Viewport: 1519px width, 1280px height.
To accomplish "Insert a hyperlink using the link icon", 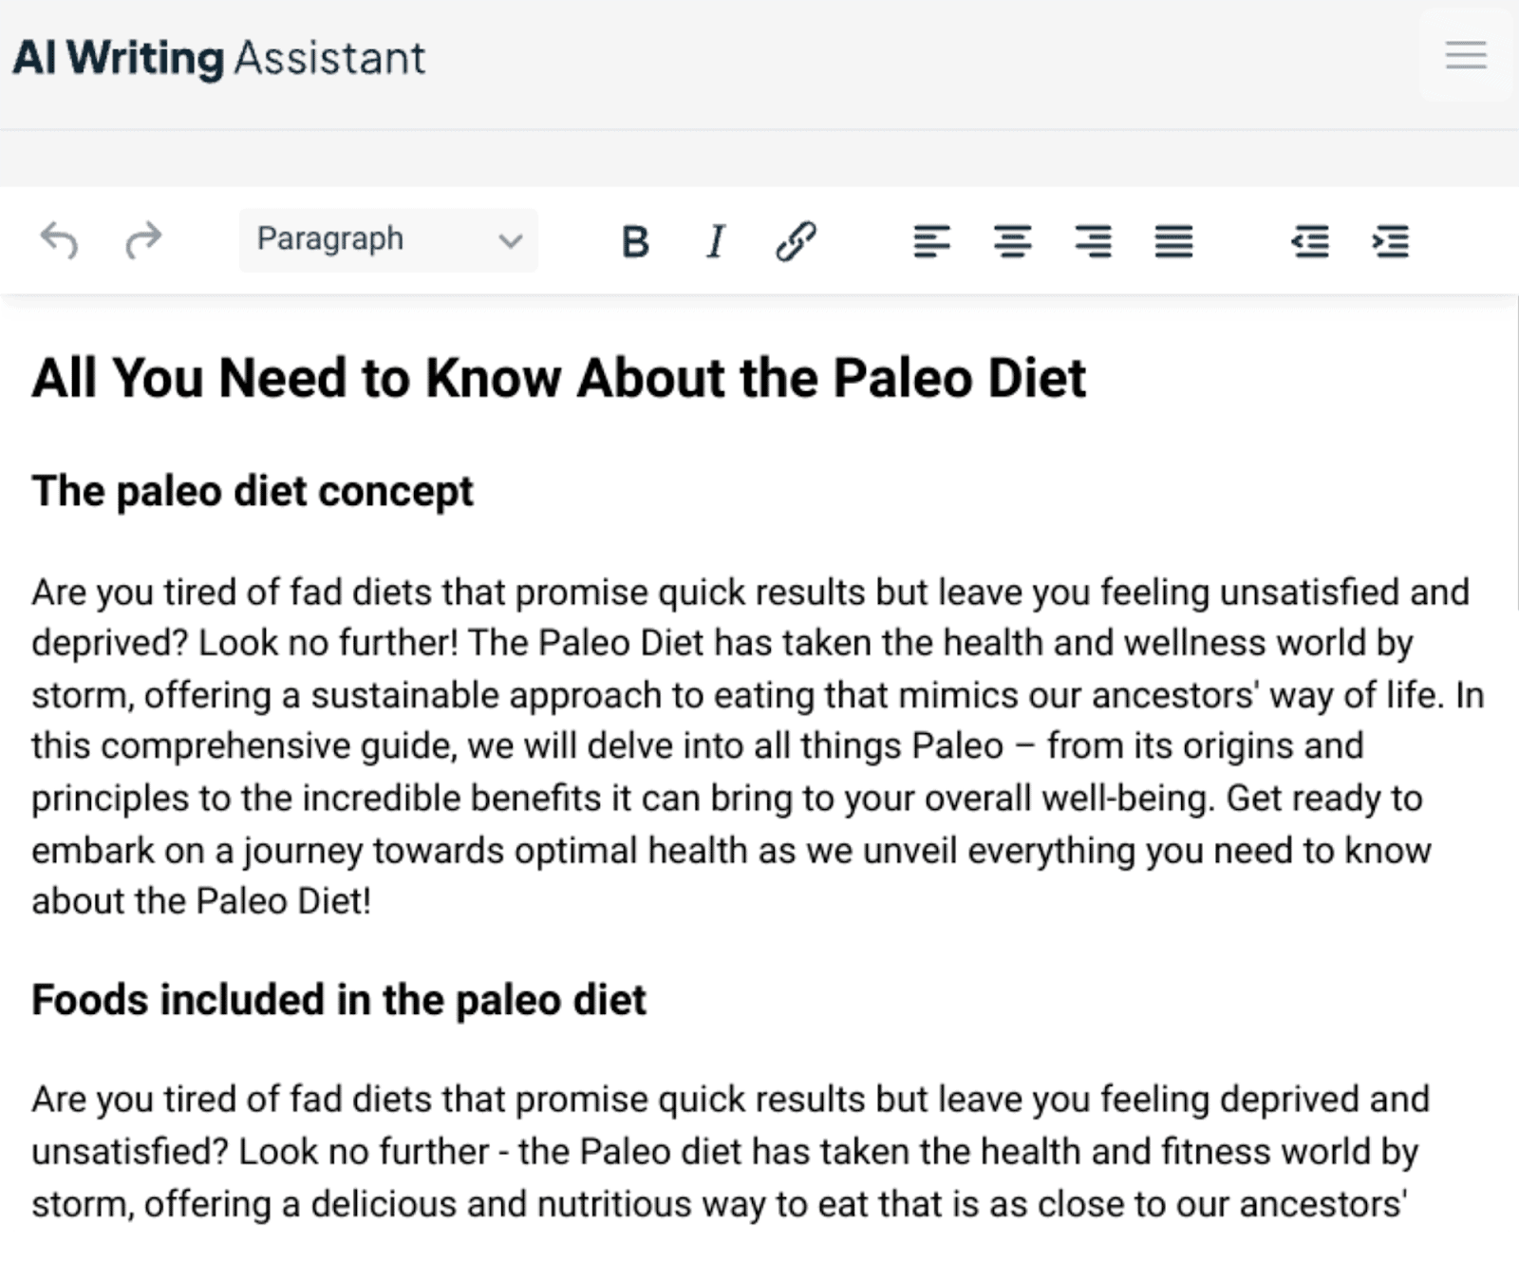I will 796,240.
